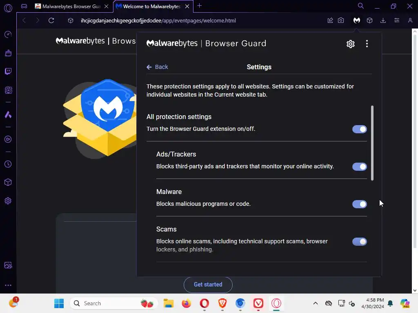Image resolution: width=418 pixels, height=313 pixels.
Task: Click the Snapshot camera icon
Action: coord(341,20)
